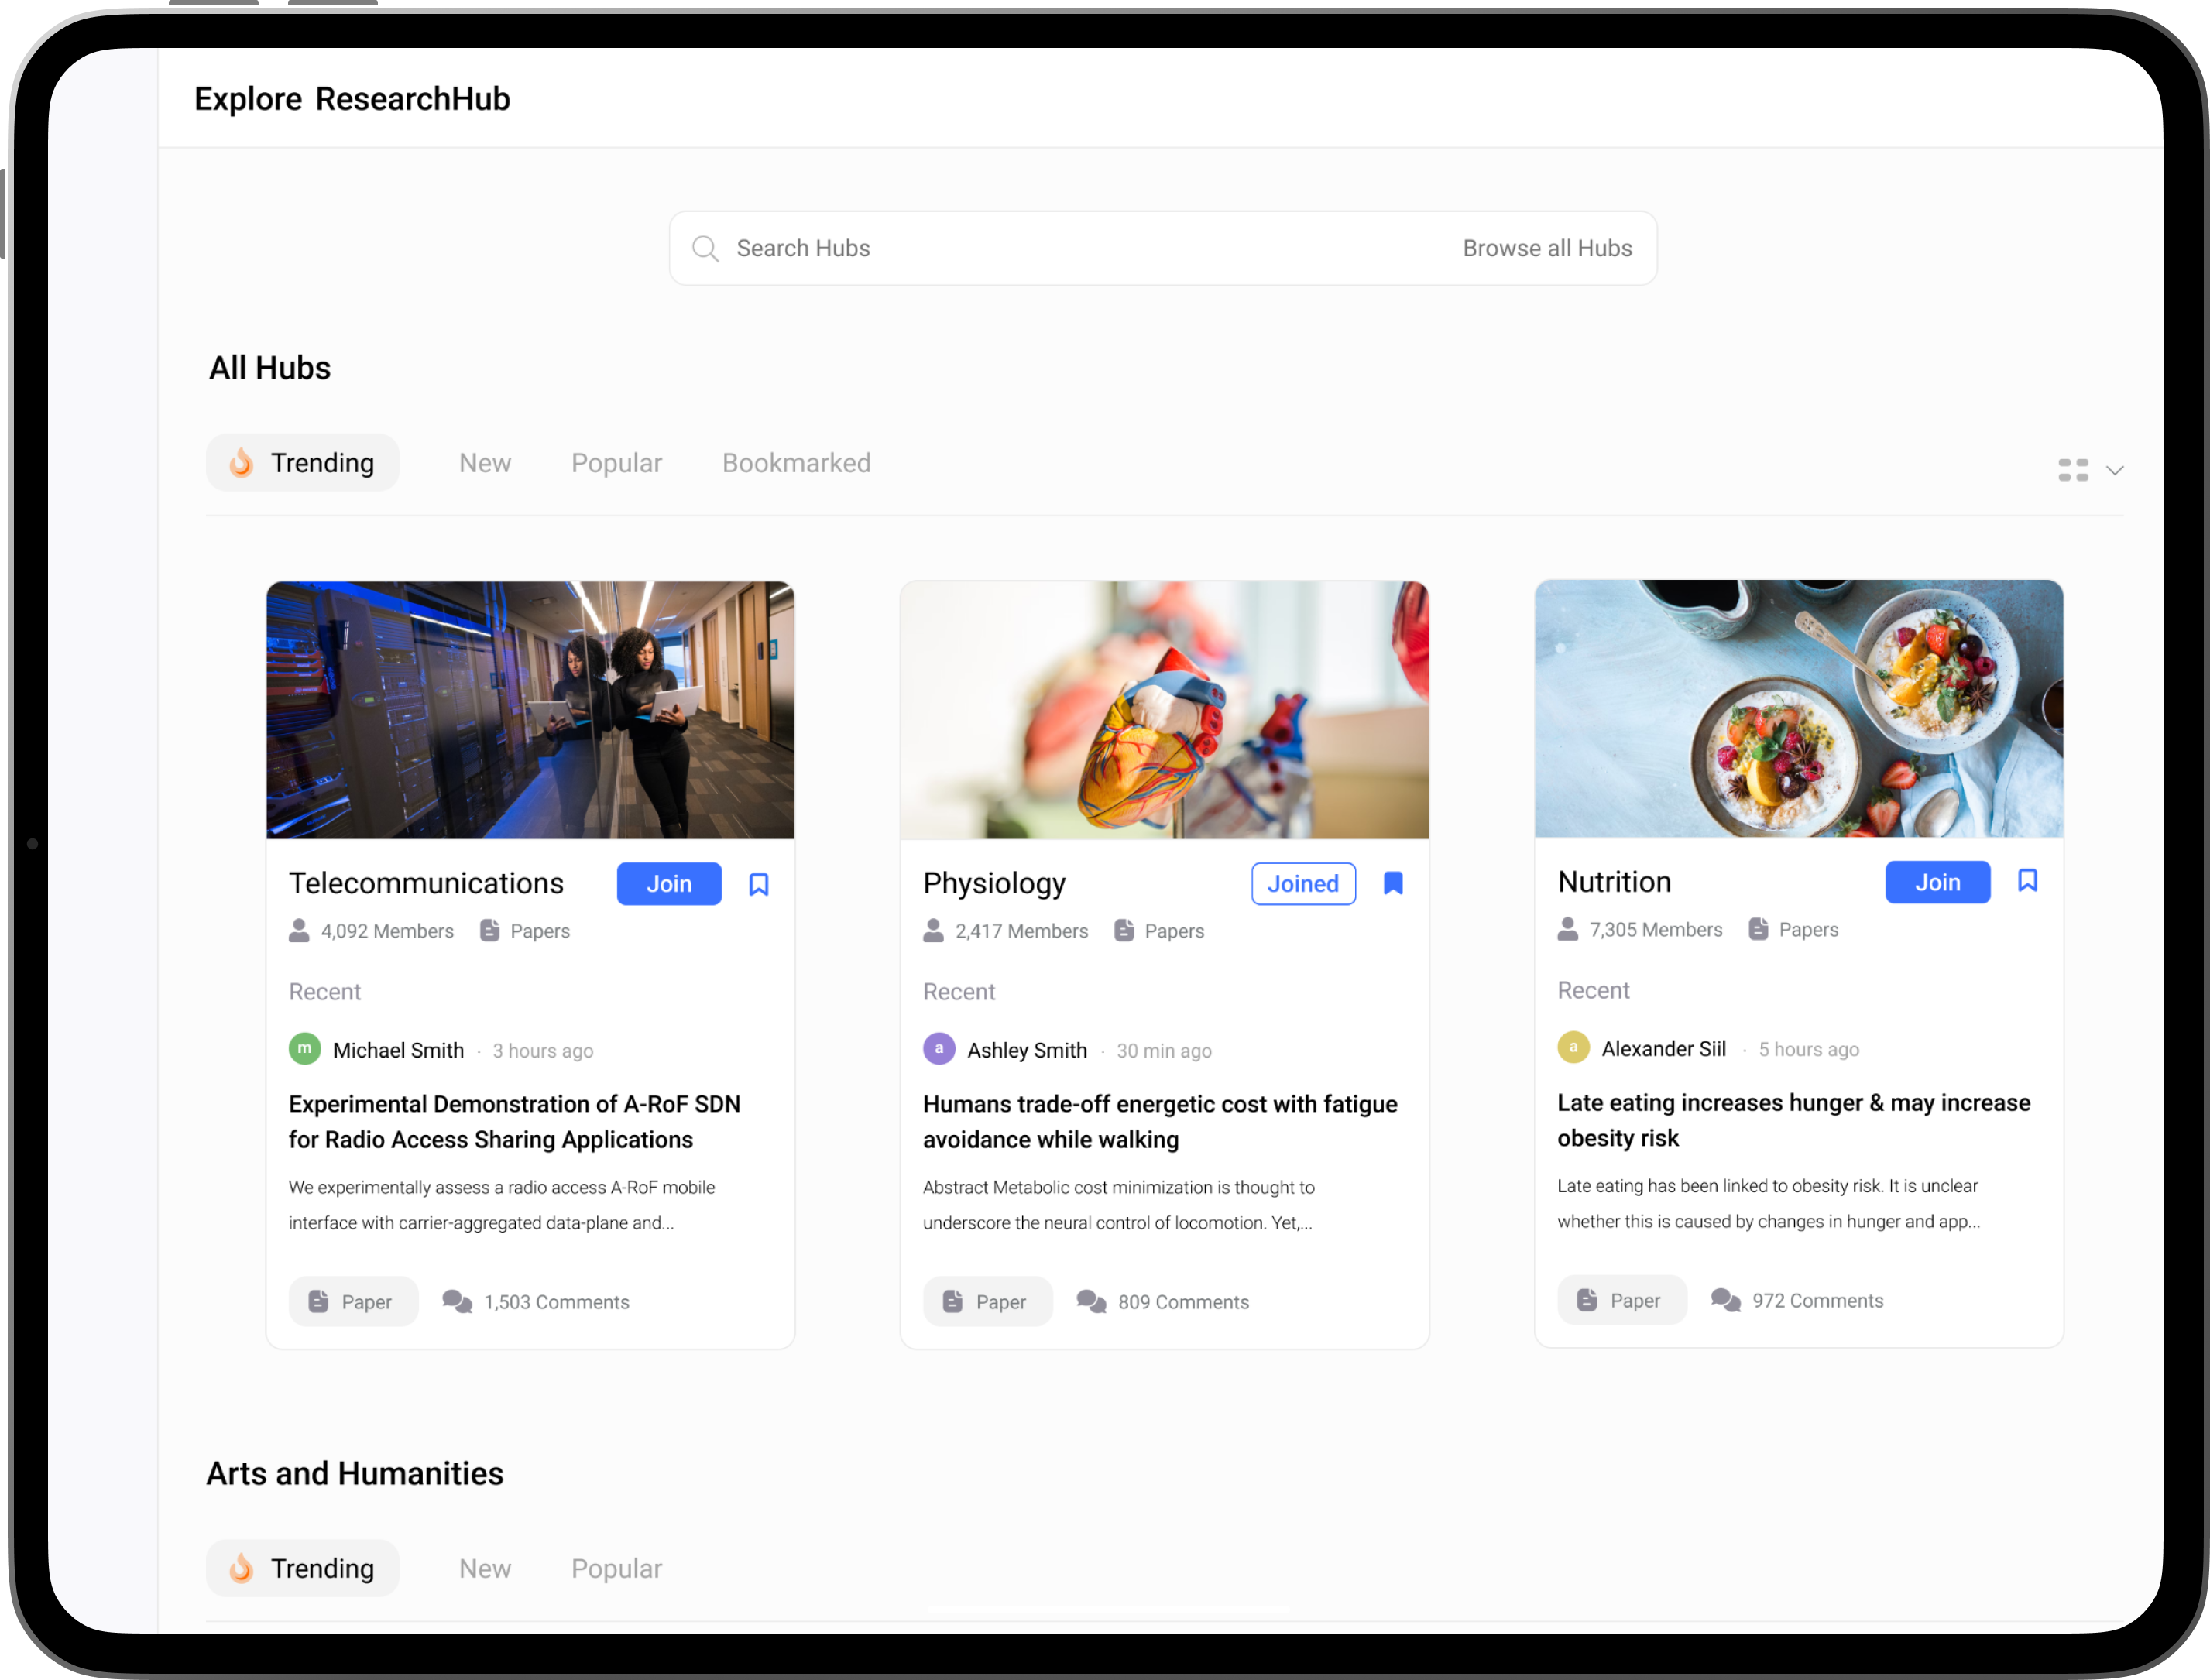Bookmark the Nutrition hub
Screen dimensions: 2210x1680
tap(2027, 881)
